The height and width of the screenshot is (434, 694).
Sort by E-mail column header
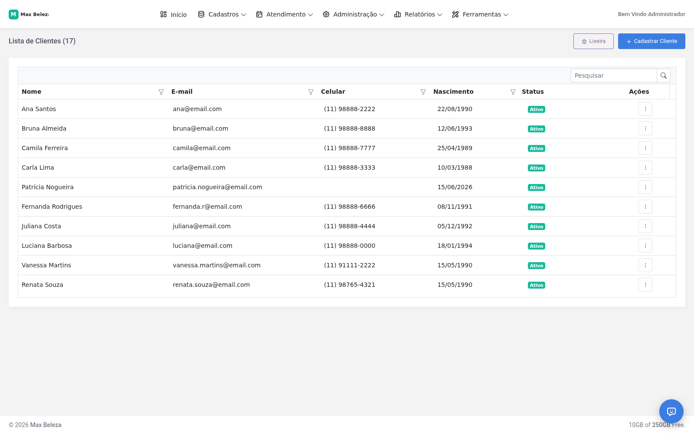182,92
